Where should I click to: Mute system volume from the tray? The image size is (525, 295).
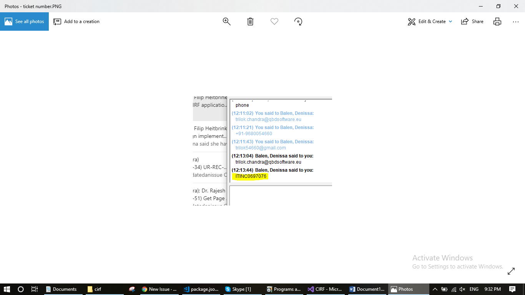pos(462,289)
